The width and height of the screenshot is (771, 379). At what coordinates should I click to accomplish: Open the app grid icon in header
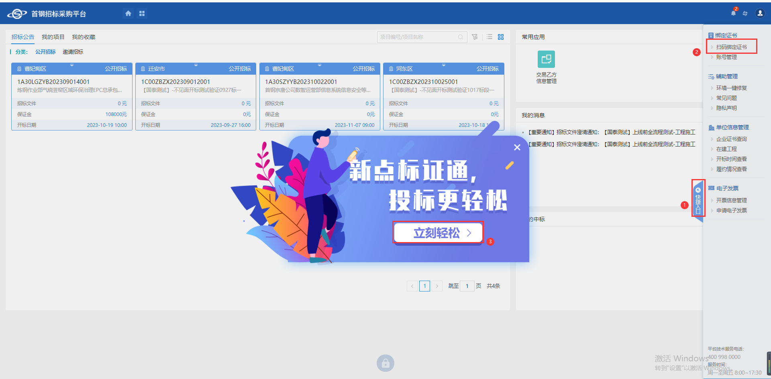142,14
